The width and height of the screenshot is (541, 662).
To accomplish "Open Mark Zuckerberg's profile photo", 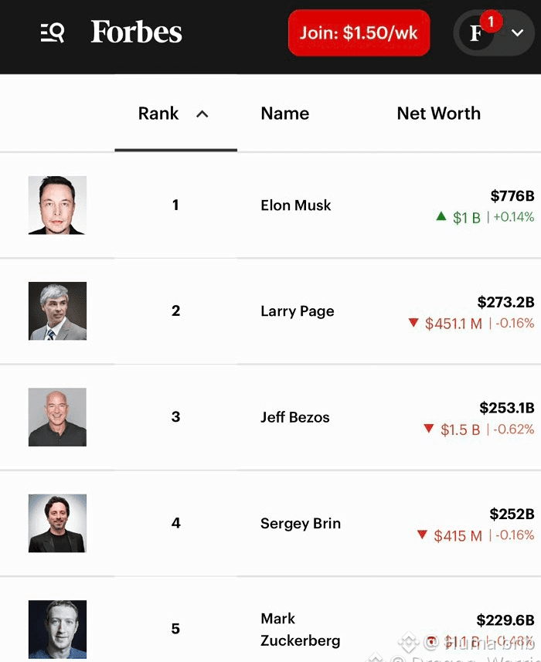I will [x=57, y=629].
